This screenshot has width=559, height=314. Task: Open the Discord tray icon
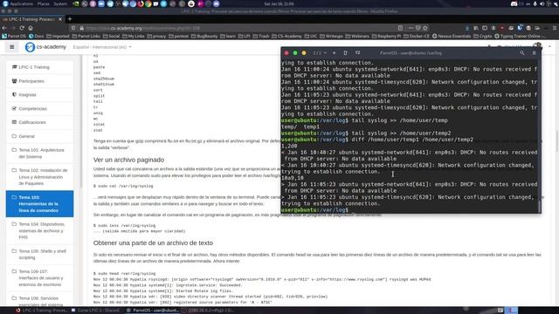pos(514,3)
